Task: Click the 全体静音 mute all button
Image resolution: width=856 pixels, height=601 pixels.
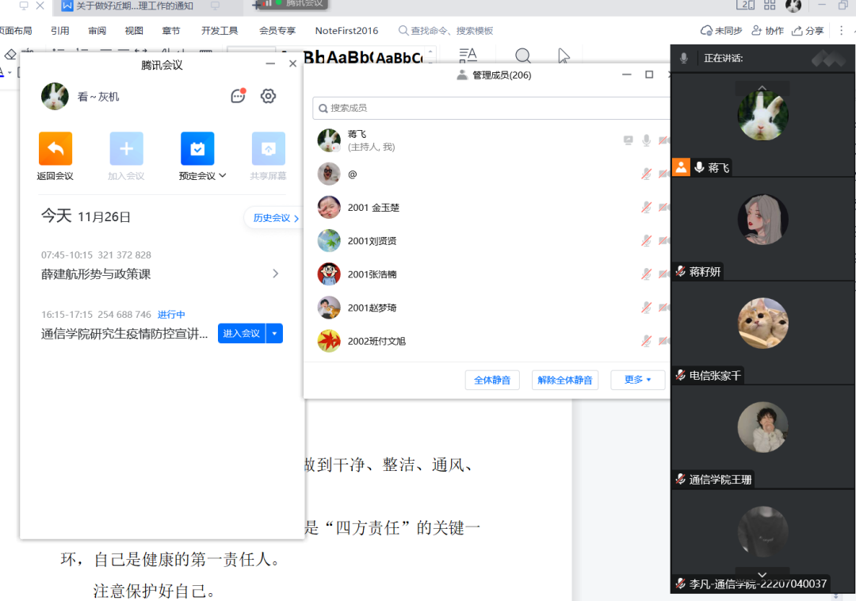Action: click(491, 380)
